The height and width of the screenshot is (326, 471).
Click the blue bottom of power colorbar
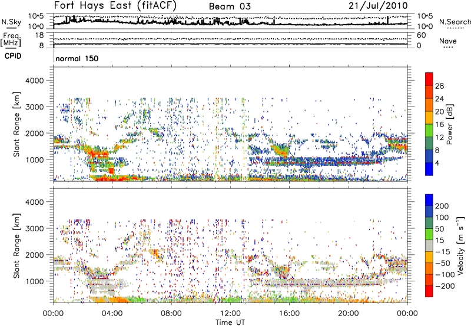(429, 169)
